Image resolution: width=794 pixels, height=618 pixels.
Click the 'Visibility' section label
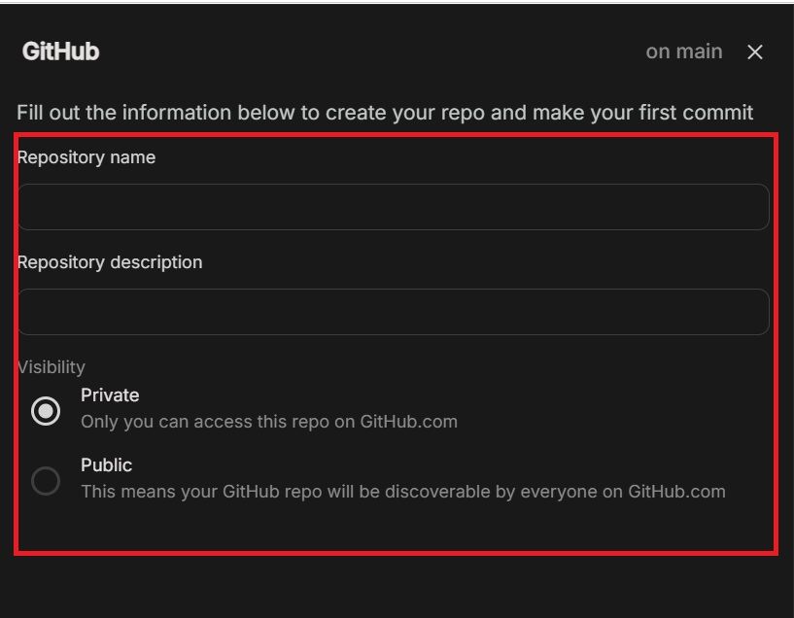[x=52, y=367]
